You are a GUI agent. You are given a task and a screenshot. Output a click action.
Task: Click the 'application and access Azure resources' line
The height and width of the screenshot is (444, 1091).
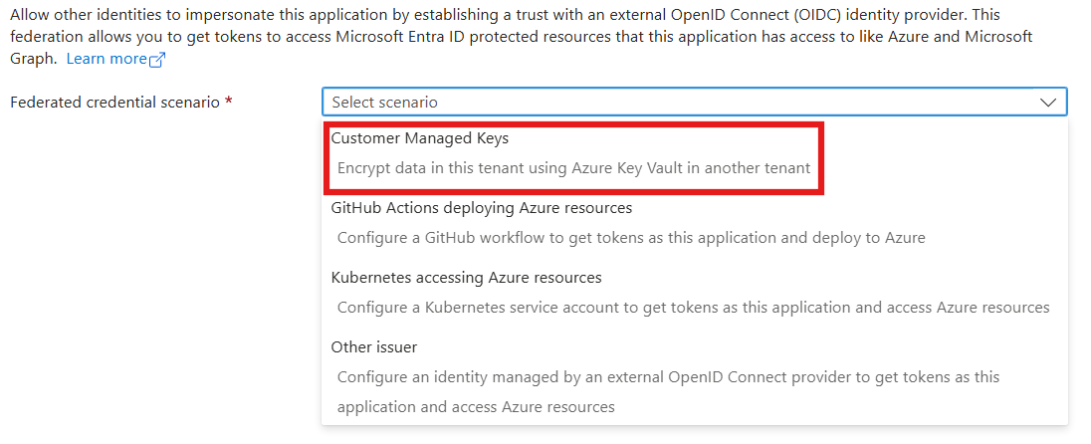pyautogui.click(x=476, y=407)
